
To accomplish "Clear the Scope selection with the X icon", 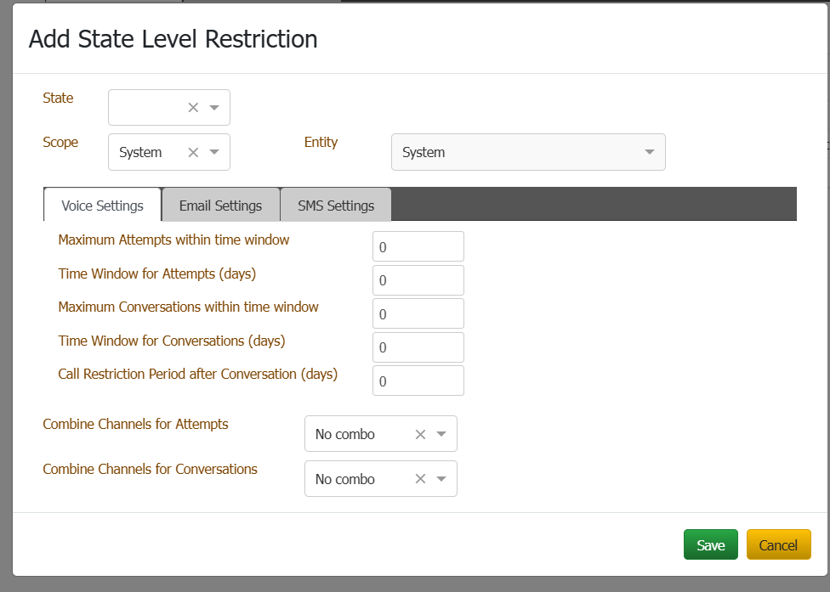I will [193, 152].
